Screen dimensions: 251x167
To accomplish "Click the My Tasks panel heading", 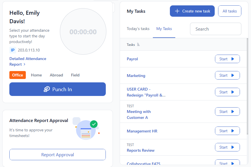I will [136, 11].
